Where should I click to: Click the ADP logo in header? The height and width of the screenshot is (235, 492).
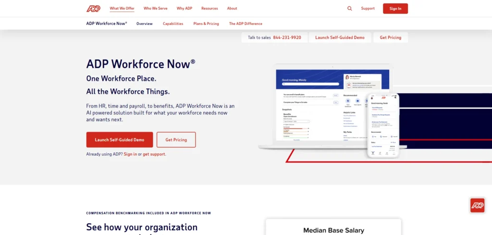click(94, 9)
